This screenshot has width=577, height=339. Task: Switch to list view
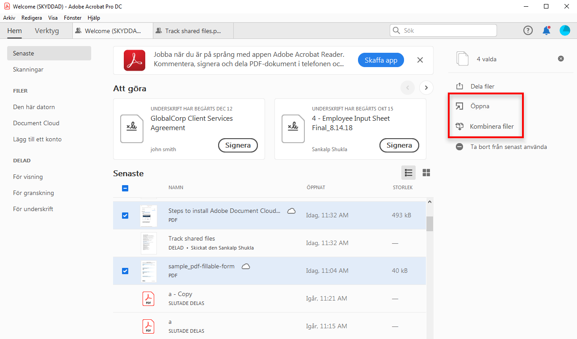(408, 173)
